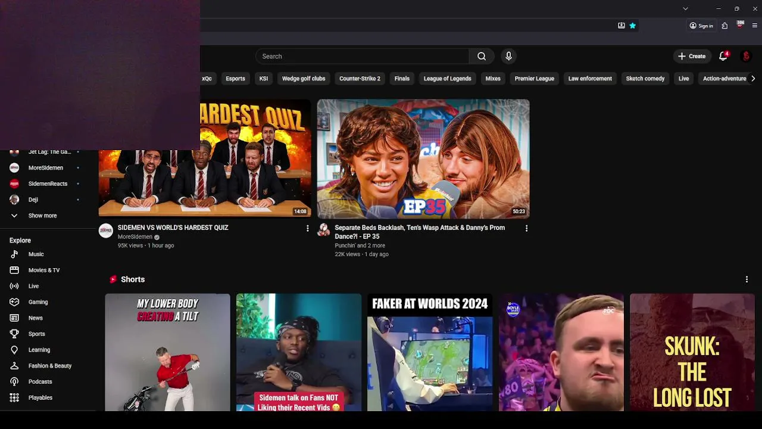Play the EP 35 podcast thumbnail
762x429 pixels.
coord(423,158)
